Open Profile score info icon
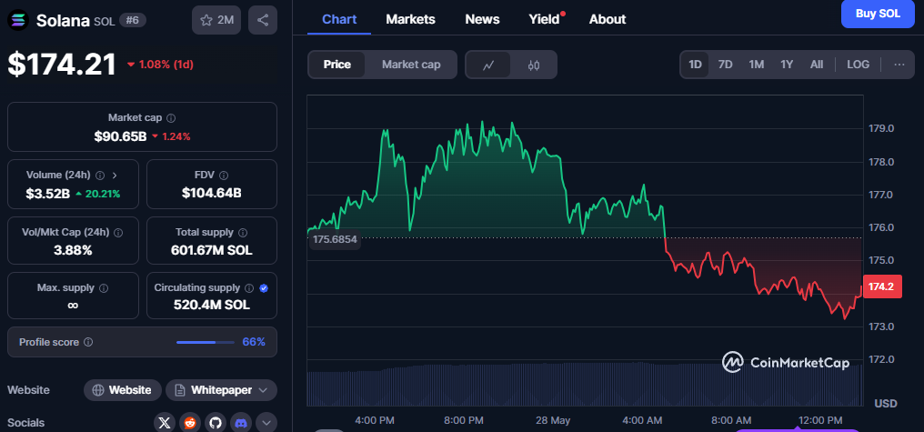The image size is (924, 432). pyautogui.click(x=88, y=342)
